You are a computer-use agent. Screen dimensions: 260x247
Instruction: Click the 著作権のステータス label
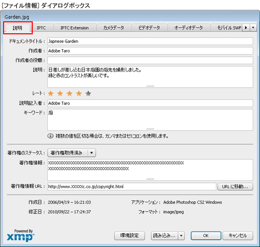pos(26,153)
